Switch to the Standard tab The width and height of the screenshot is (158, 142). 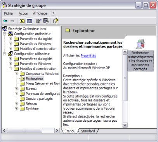pyautogui.click(x=88, y=131)
